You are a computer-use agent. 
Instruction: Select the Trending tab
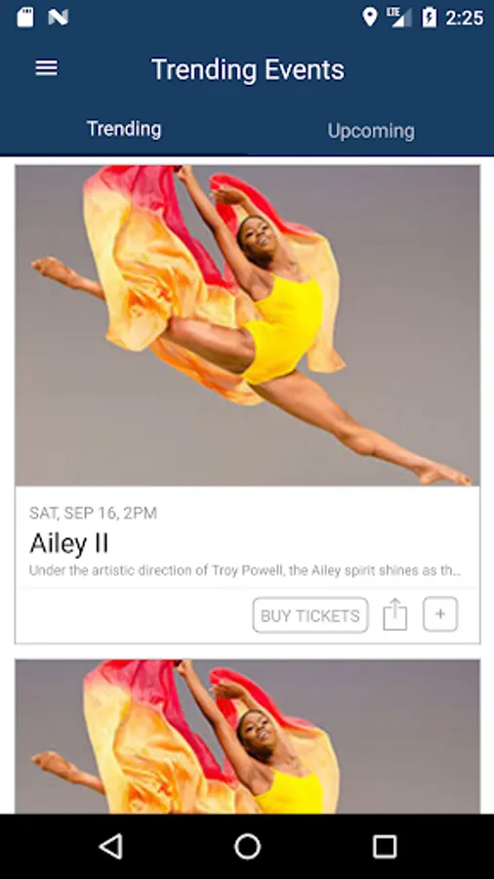coord(124,129)
